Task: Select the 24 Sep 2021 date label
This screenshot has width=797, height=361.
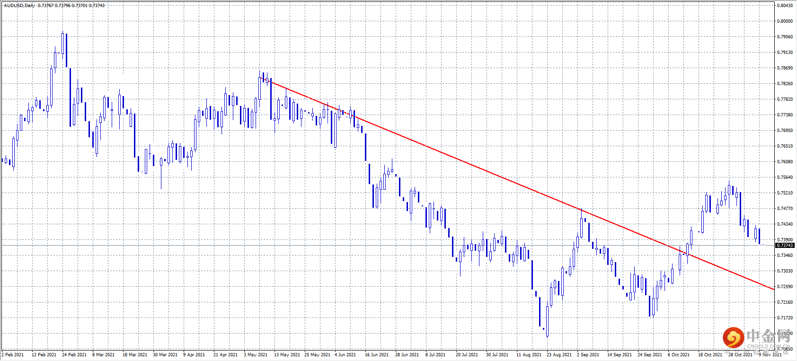Action: (650, 355)
